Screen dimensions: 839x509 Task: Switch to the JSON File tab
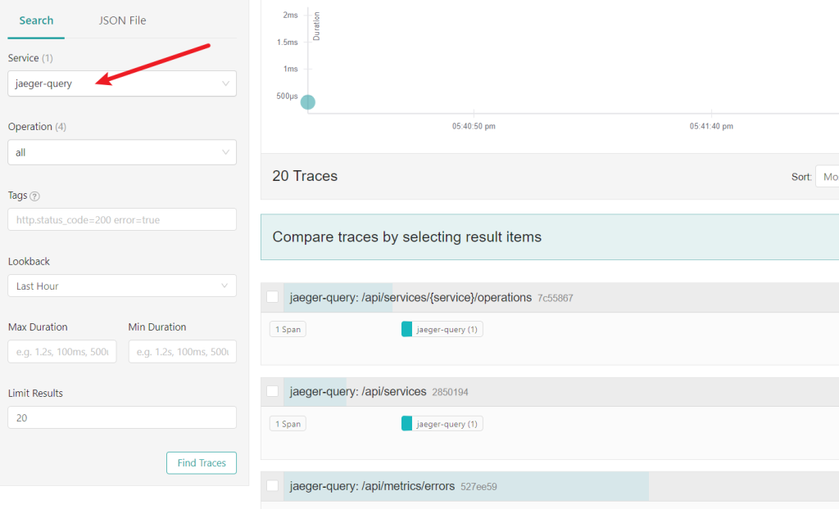click(122, 20)
